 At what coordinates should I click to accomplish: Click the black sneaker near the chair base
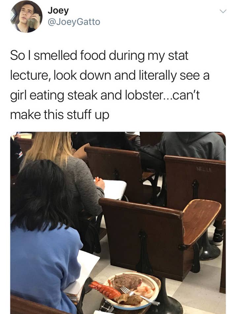218,237
